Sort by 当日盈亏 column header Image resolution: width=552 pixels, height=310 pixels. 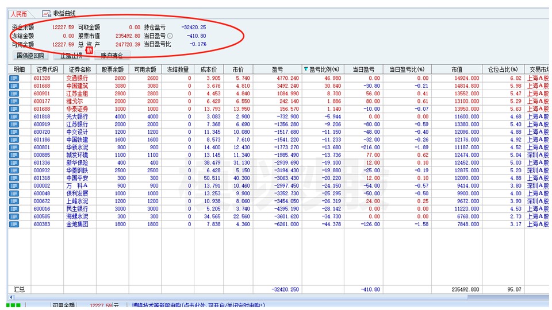(363, 69)
